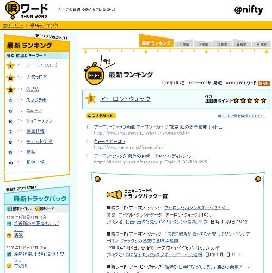Click the @nifty logo
Image resolution: width=272 pixels, height=273 pixels.
249,10
